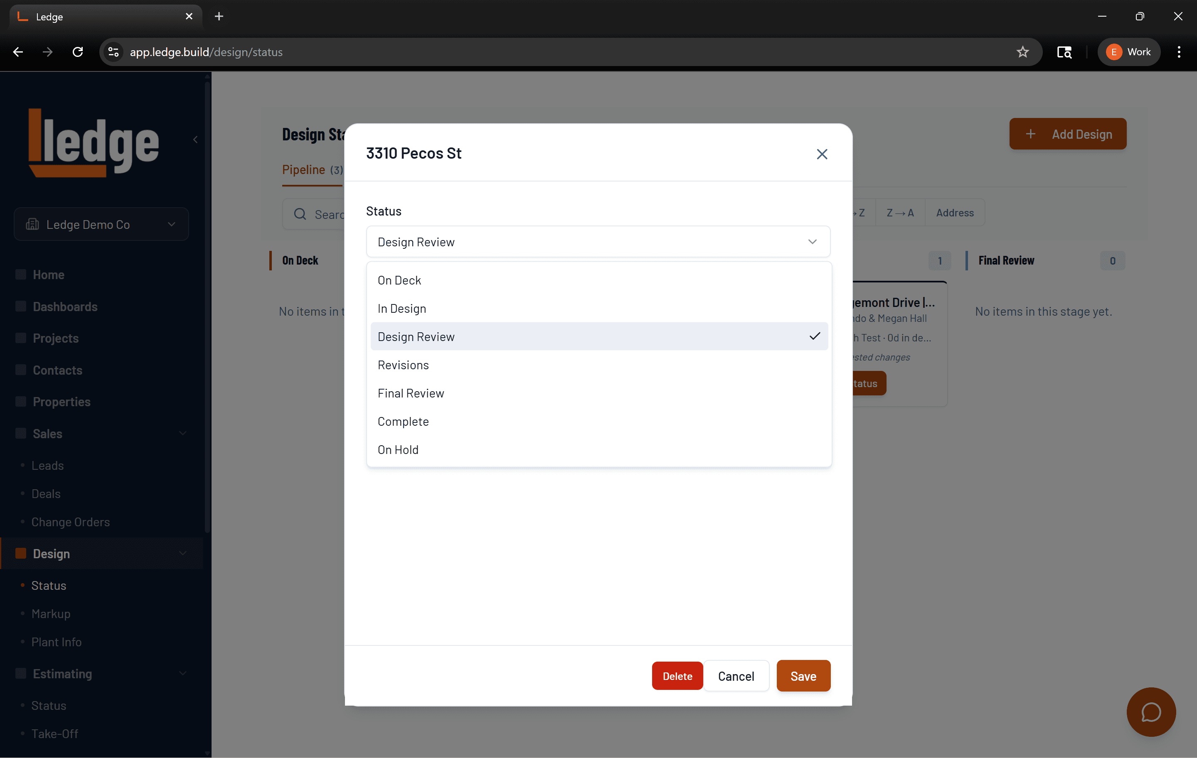Click the Estimating sidebar icon

pos(21,674)
